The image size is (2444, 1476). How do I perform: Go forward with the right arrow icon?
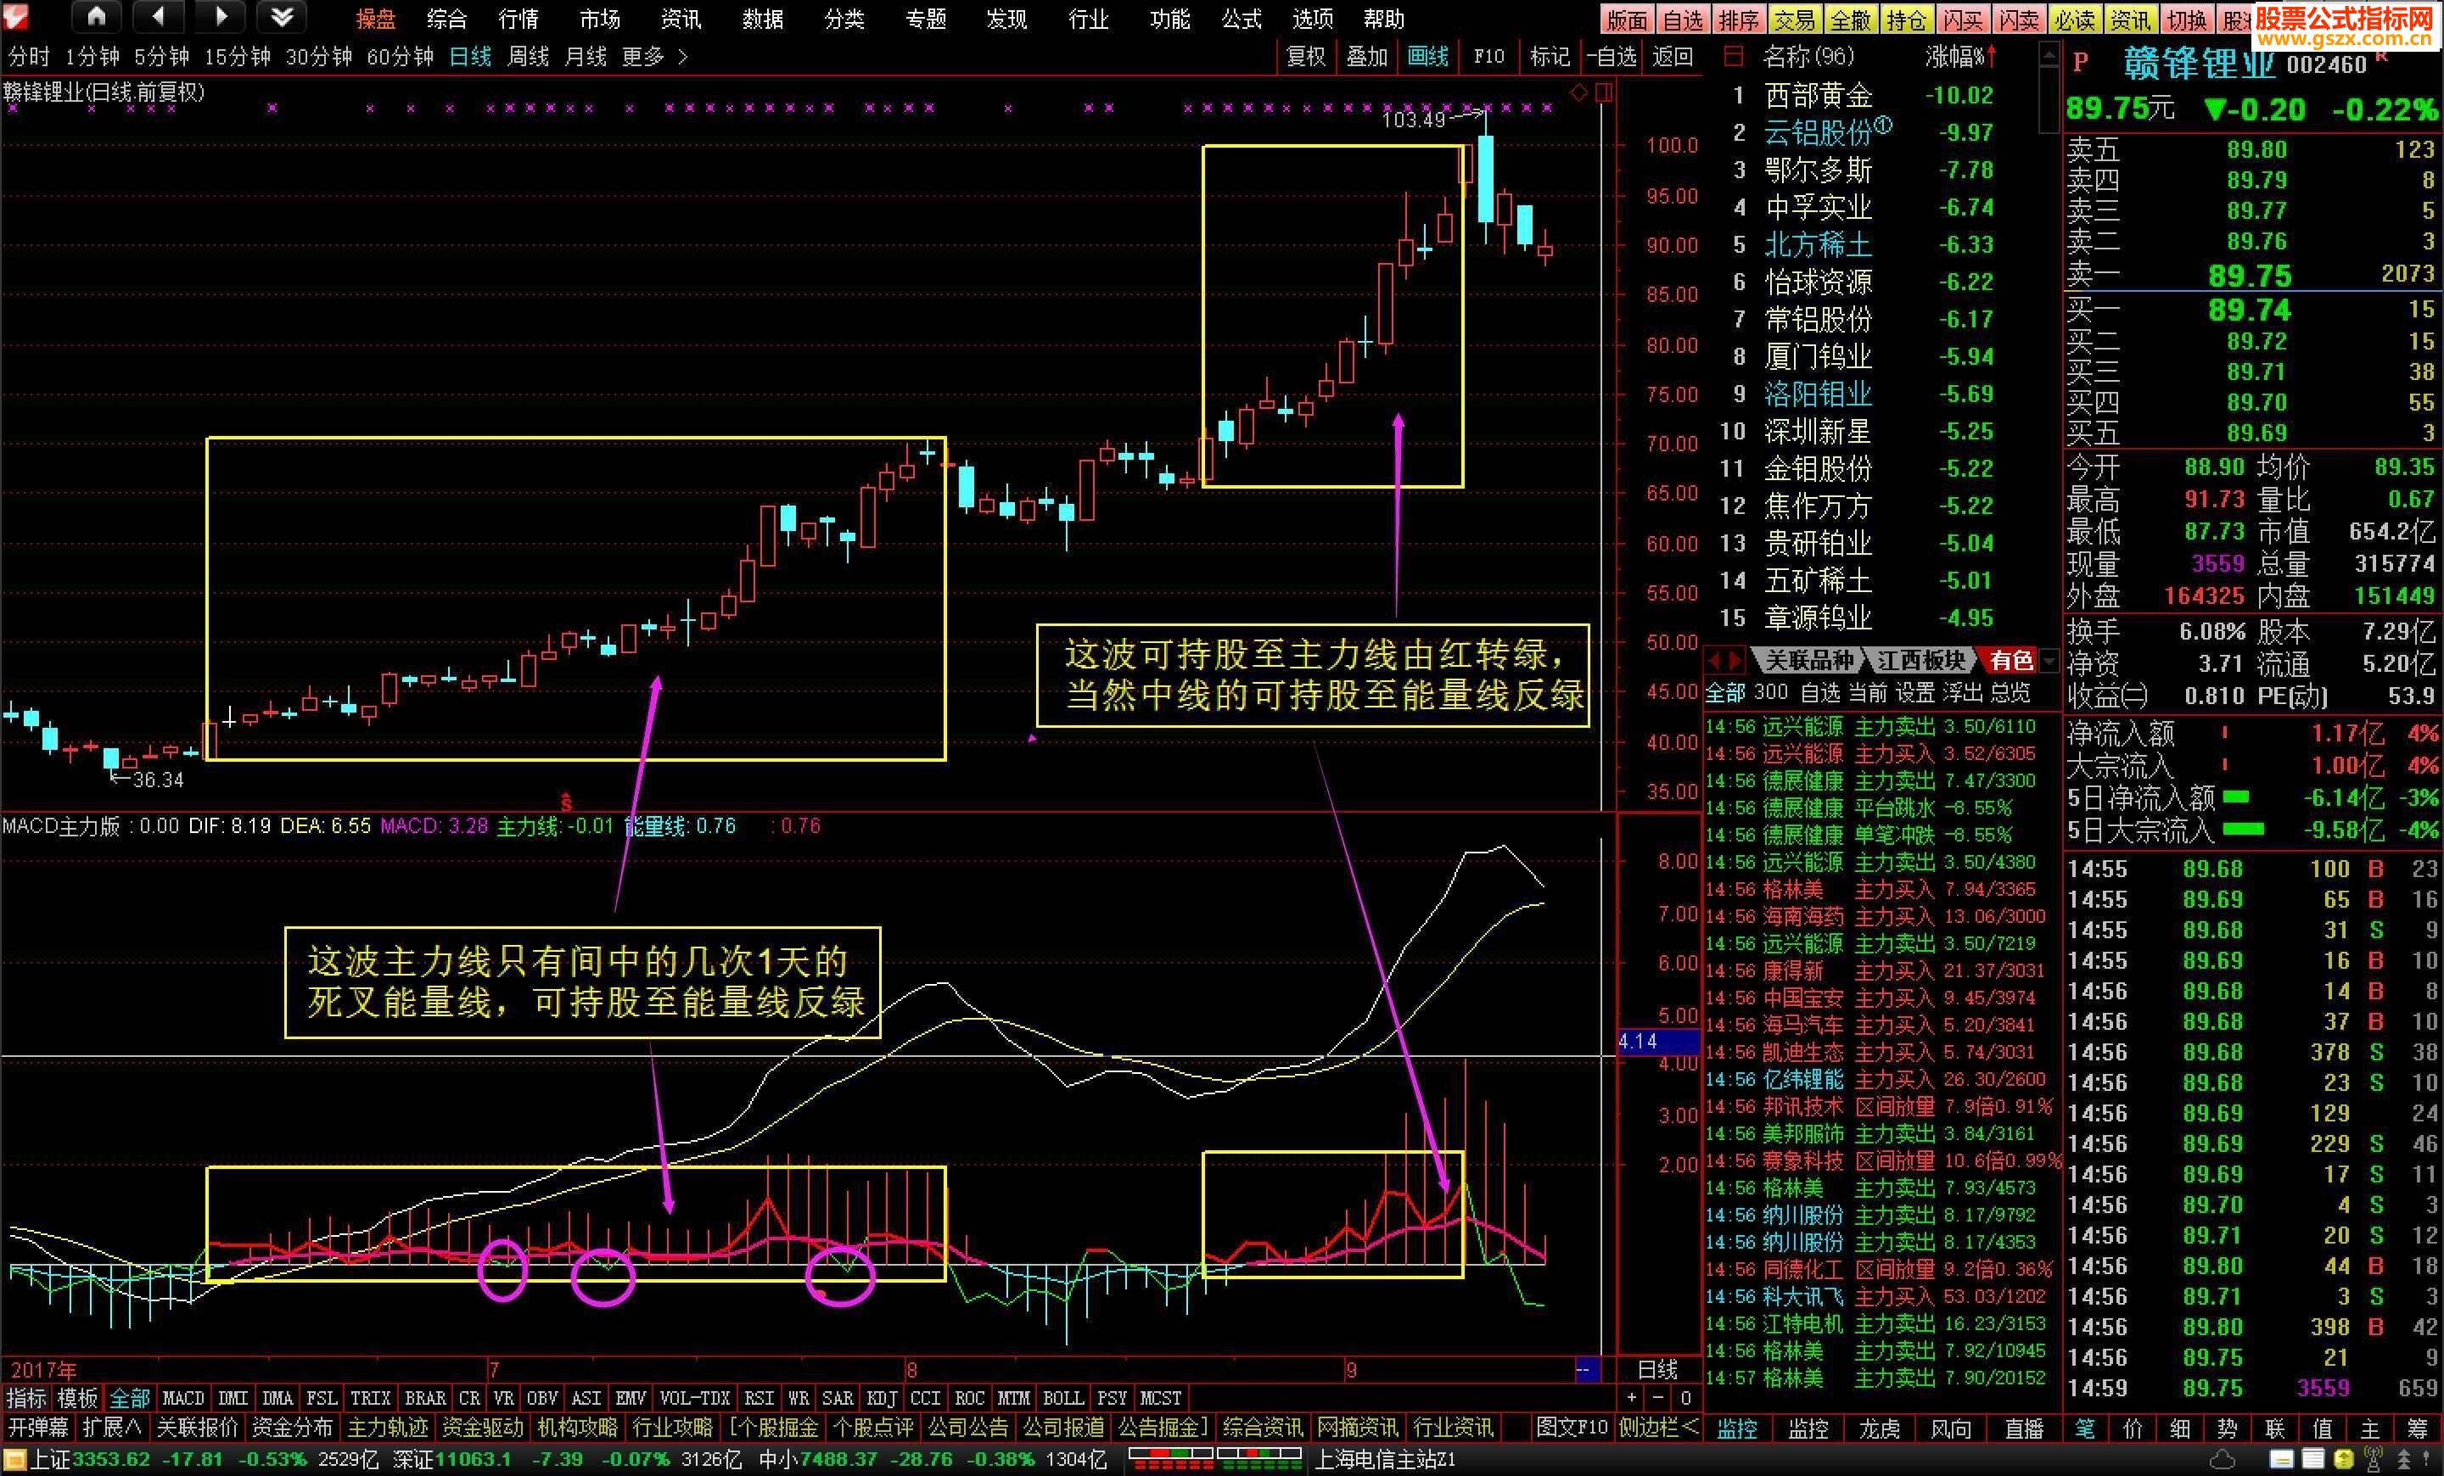pos(220,16)
